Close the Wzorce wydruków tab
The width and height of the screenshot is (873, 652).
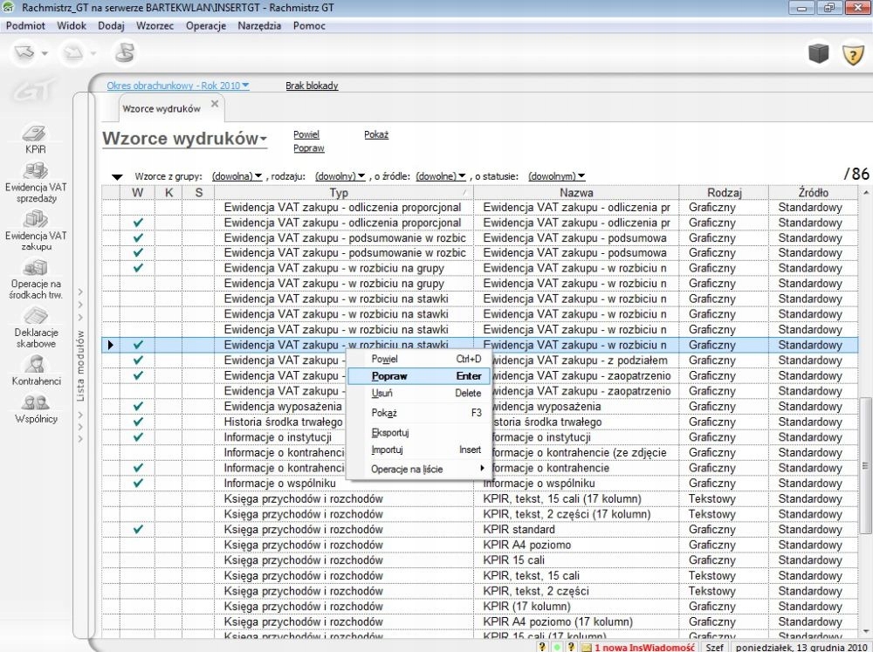215,105
